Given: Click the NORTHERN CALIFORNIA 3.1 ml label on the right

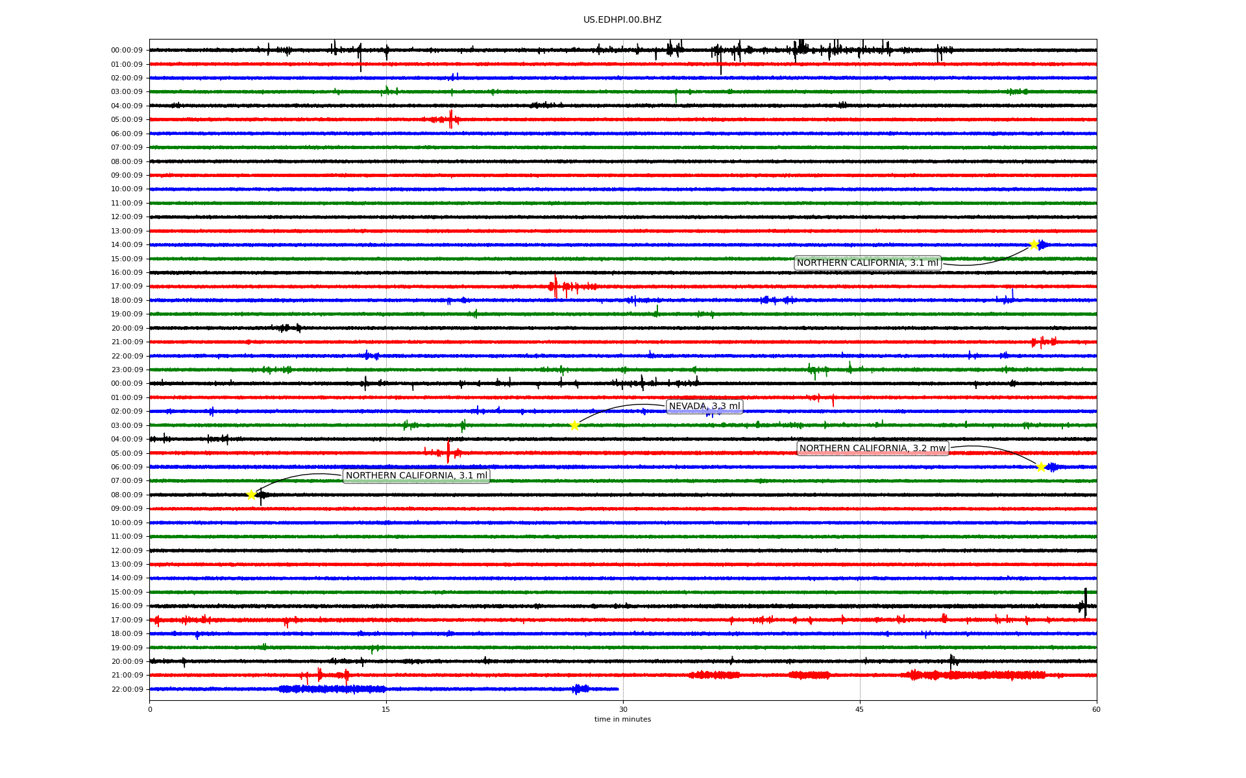Looking at the screenshot, I should (x=867, y=263).
